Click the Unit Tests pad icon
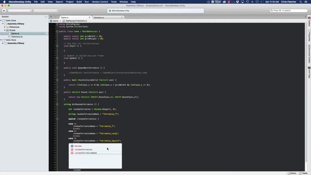This screenshot has height=175, width=311. pyautogui.click(x=309, y=68)
